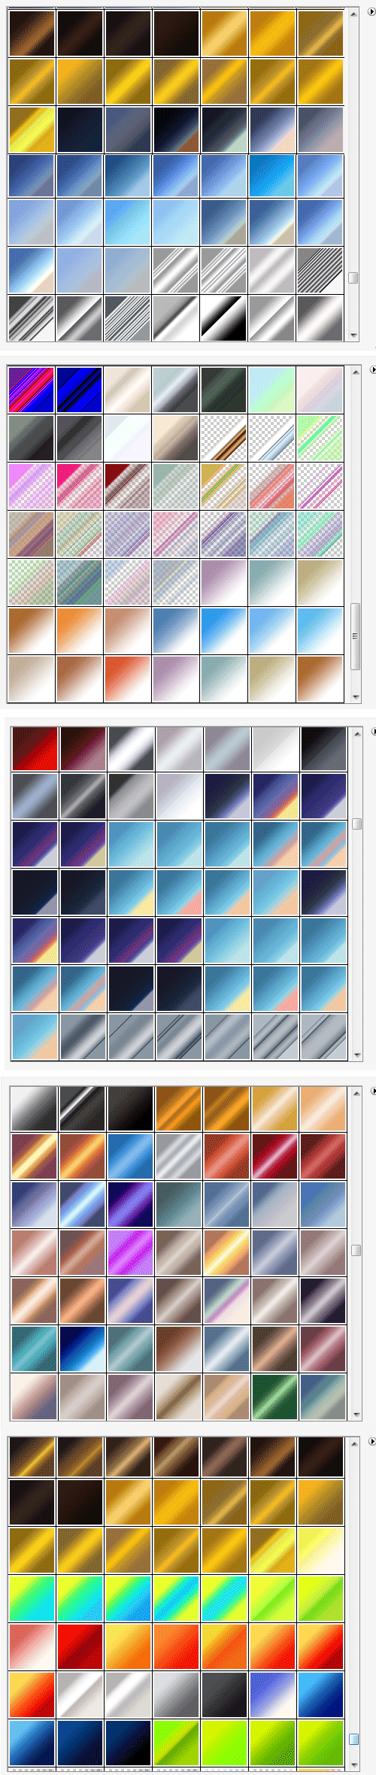Choose the deep violet-blue gradient, fourth panel
The image size is (376, 1775).
click(x=130, y=1206)
